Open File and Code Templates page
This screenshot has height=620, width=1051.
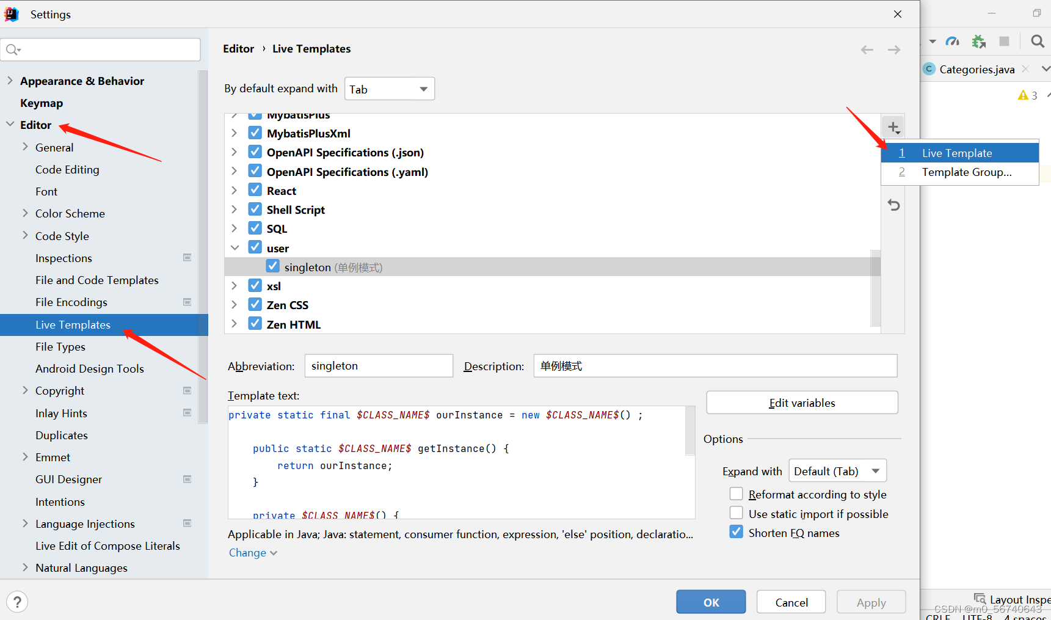coord(97,280)
